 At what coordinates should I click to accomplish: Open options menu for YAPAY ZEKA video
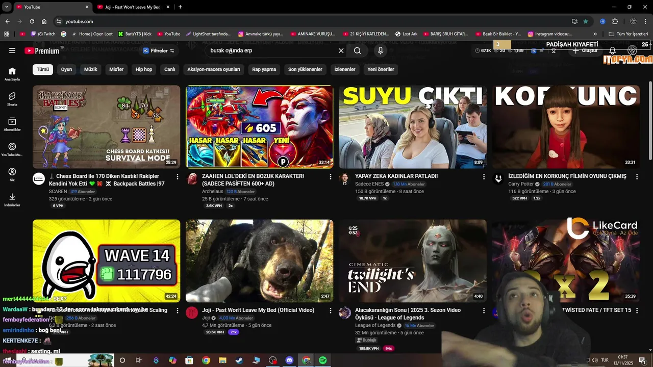[484, 176]
